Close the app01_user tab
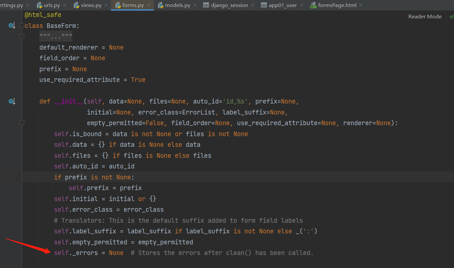 pyautogui.click(x=302, y=5)
